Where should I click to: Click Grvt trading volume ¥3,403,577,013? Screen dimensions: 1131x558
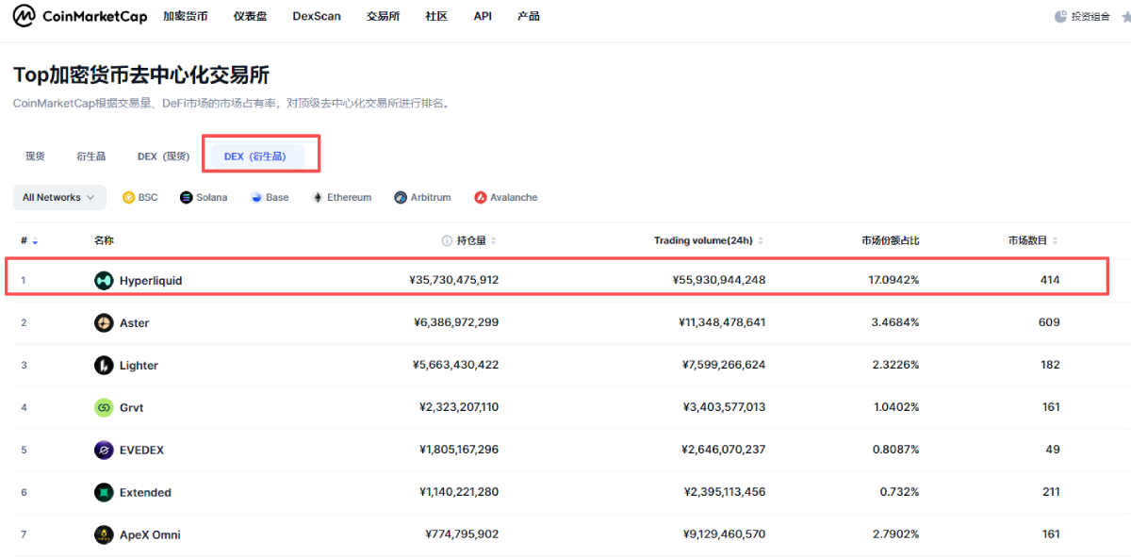[x=724, y=407]
